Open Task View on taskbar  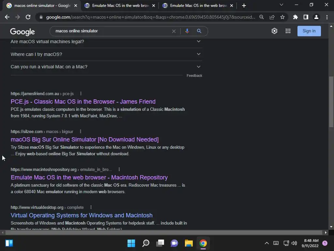(x=160, y=243)
